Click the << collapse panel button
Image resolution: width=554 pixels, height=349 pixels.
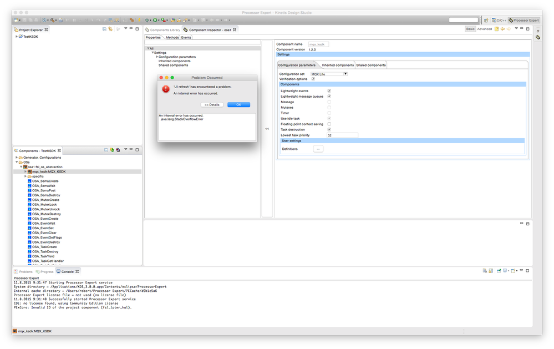pos(267,129)
